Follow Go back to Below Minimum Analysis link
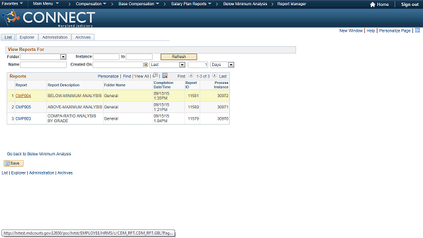Image resolution: width=423 pixels, height=238 pixels. coord(39,154)
